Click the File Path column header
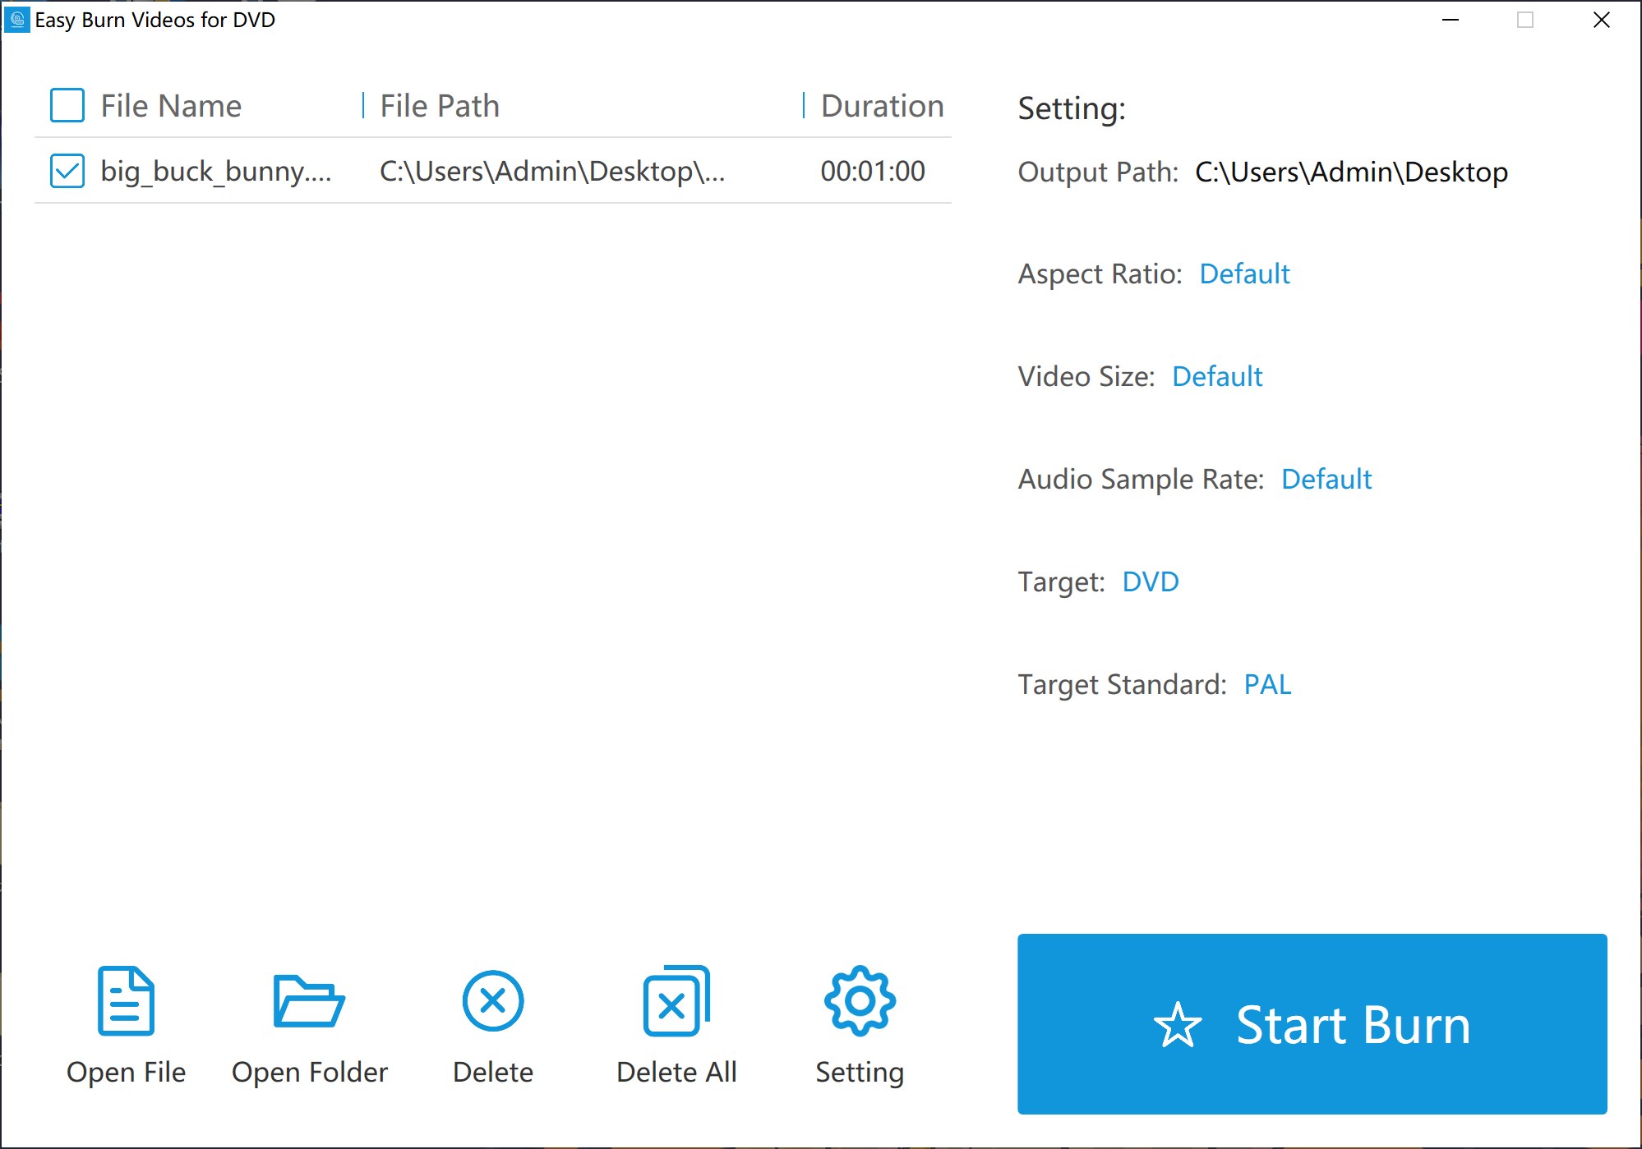 tap(440, 106)
